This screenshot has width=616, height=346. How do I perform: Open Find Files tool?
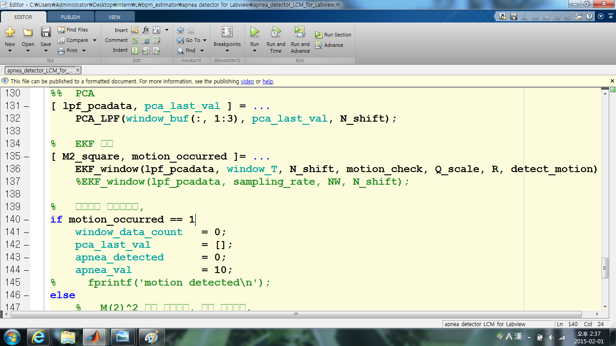click(73, 30)
